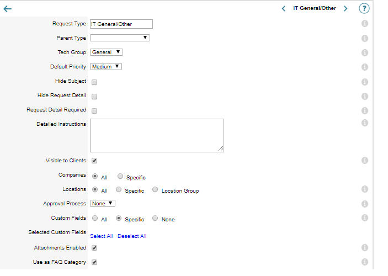Uncheck Use as FAQ Category

coord(94,262)
